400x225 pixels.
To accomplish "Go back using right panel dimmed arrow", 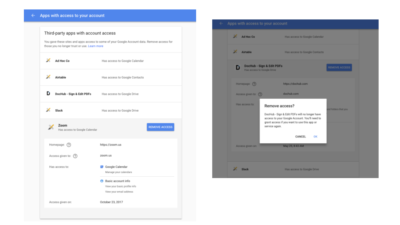I will tap(221, 24).
